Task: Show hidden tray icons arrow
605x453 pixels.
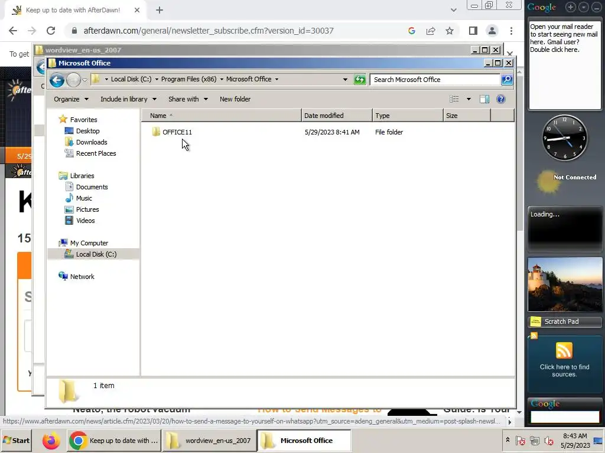Action: click(508, 440)
